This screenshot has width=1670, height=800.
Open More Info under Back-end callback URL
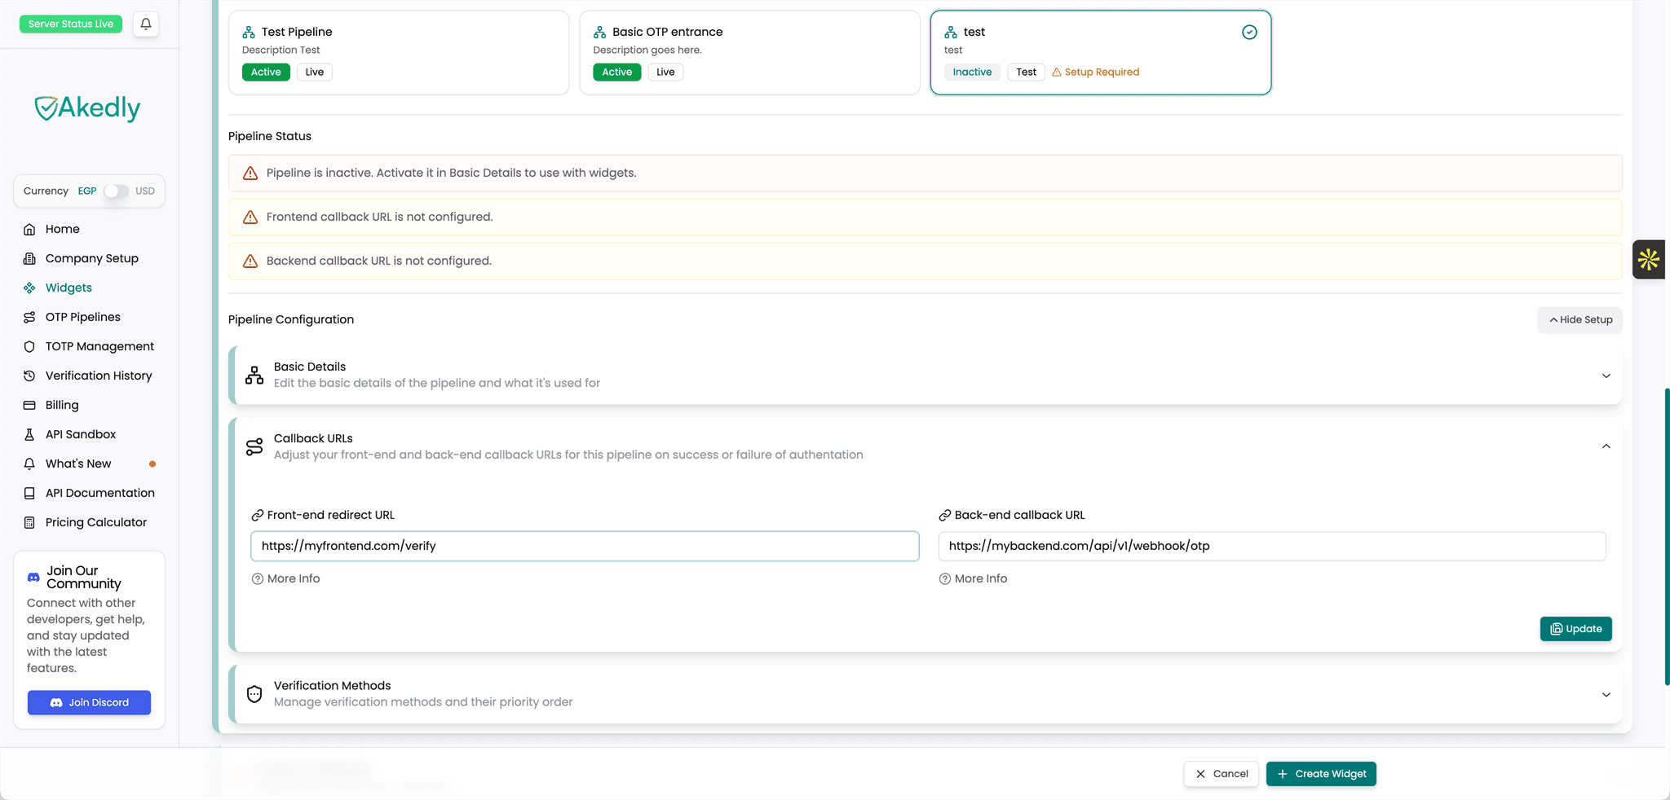coord(973,578)
